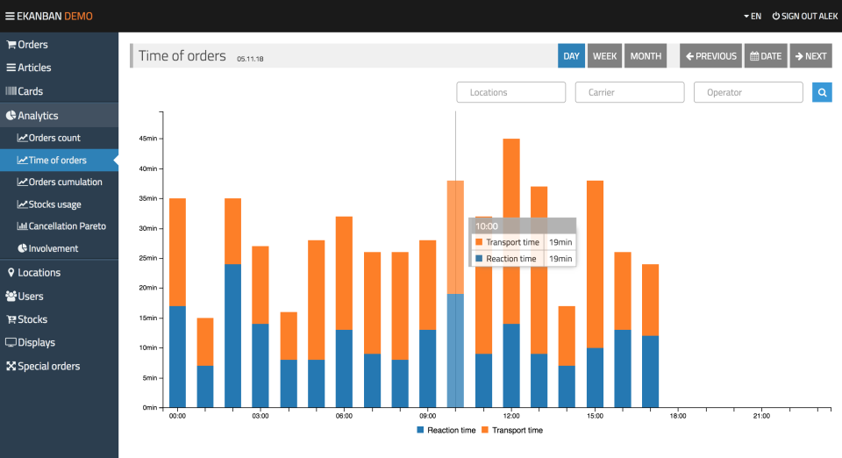
Task: Open Locations via the pin icon
Action: (x=11, y=272)
